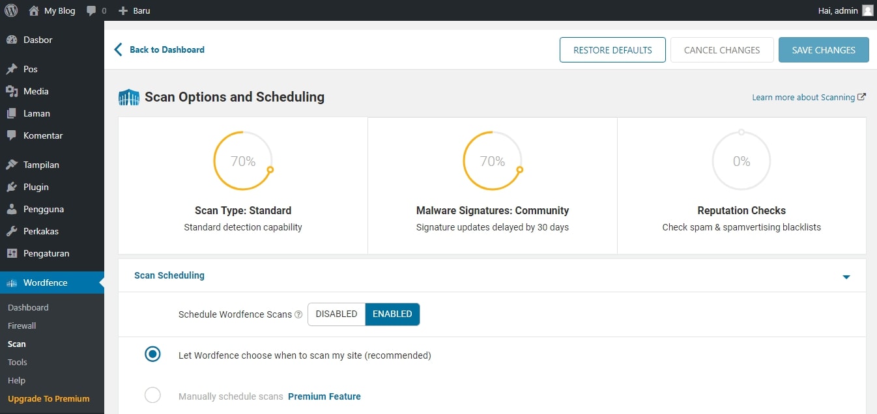877x414 pixels.
Task: Click the Pengaturan settings icon
Action: point(12,253)
